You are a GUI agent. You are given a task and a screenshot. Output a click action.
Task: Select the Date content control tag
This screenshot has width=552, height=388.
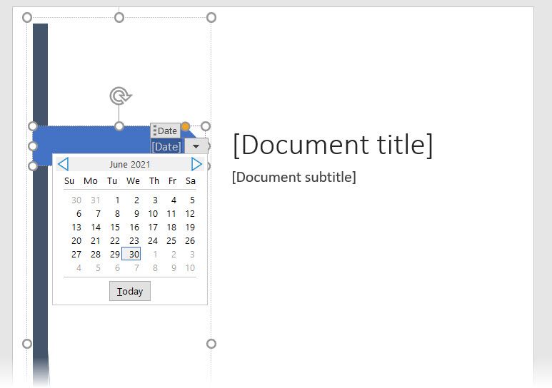point(166,131)
